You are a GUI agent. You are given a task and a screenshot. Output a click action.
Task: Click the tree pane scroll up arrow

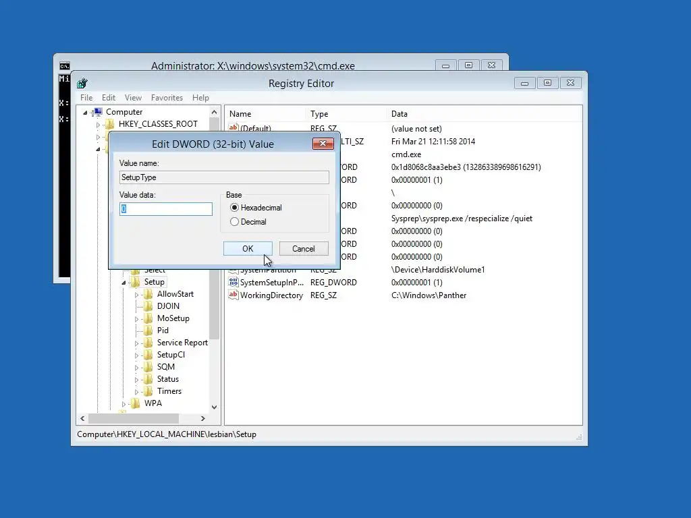214,113
